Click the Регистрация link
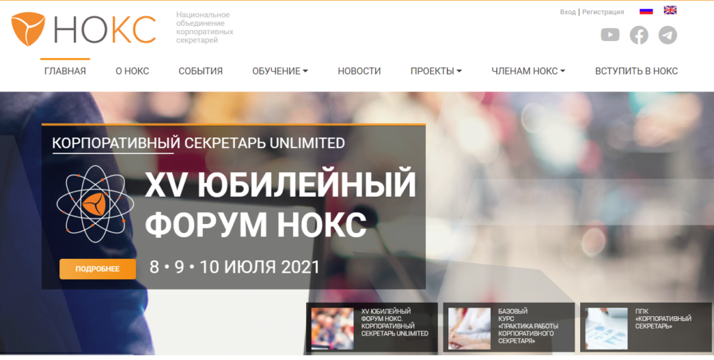Screen dimensions: 714x360 [x=603, y=12]
